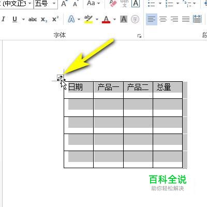Open the font size 五号 box
Viewport: 207px width, 207px height.
[46, 4]
